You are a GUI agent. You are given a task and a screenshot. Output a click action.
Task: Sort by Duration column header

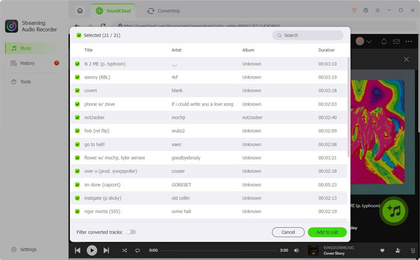(326, 50)
